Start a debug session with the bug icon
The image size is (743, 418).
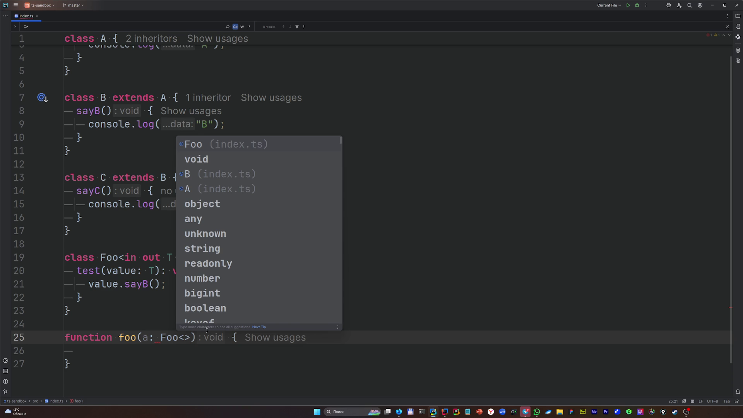637,5
